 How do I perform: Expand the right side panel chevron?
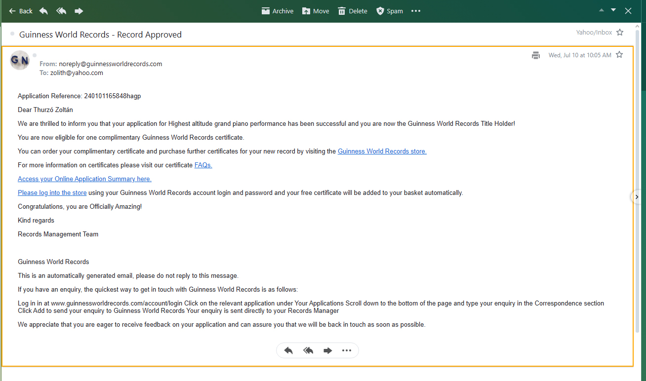pos(637,197)
